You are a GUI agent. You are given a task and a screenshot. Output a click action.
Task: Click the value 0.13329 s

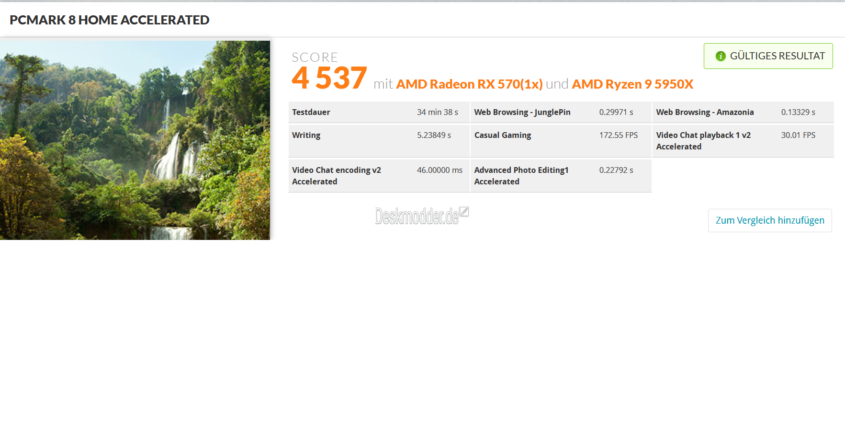pyautogui.click(x=798, y=112)
